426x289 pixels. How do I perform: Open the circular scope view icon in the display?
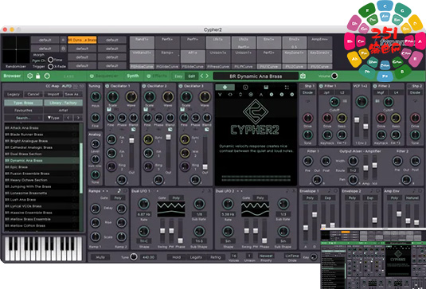pos(245,88)
